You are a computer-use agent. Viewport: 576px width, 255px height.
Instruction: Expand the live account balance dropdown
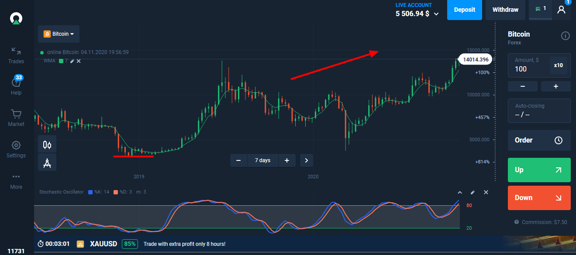click(436, 14)
